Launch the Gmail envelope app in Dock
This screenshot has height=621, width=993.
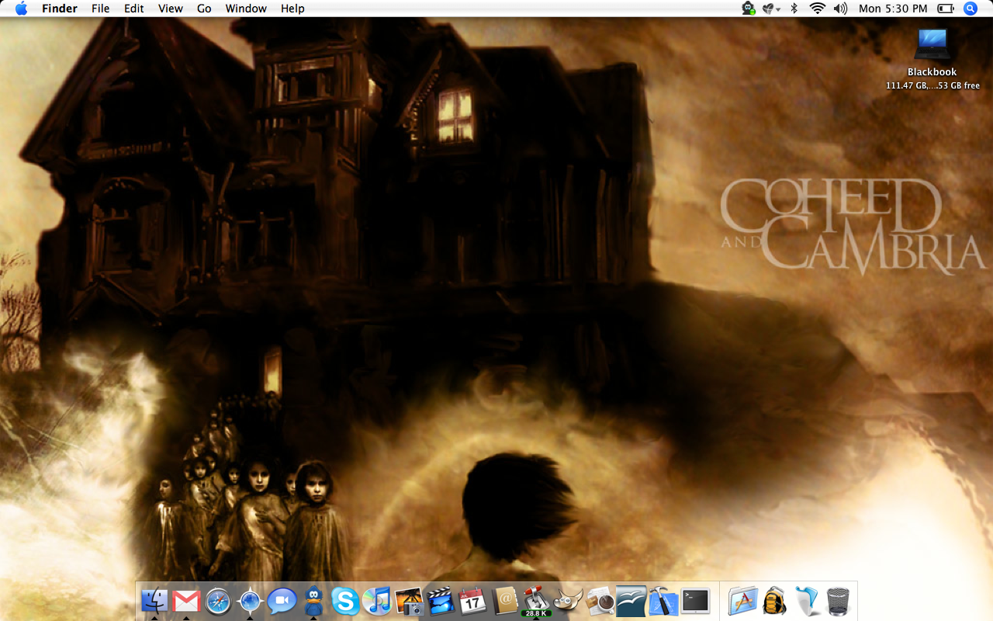187,601
